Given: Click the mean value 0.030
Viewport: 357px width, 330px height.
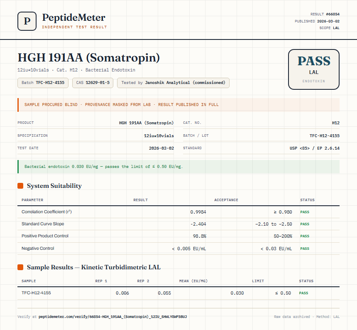Looking at the screenshot, I should [237, 293].
